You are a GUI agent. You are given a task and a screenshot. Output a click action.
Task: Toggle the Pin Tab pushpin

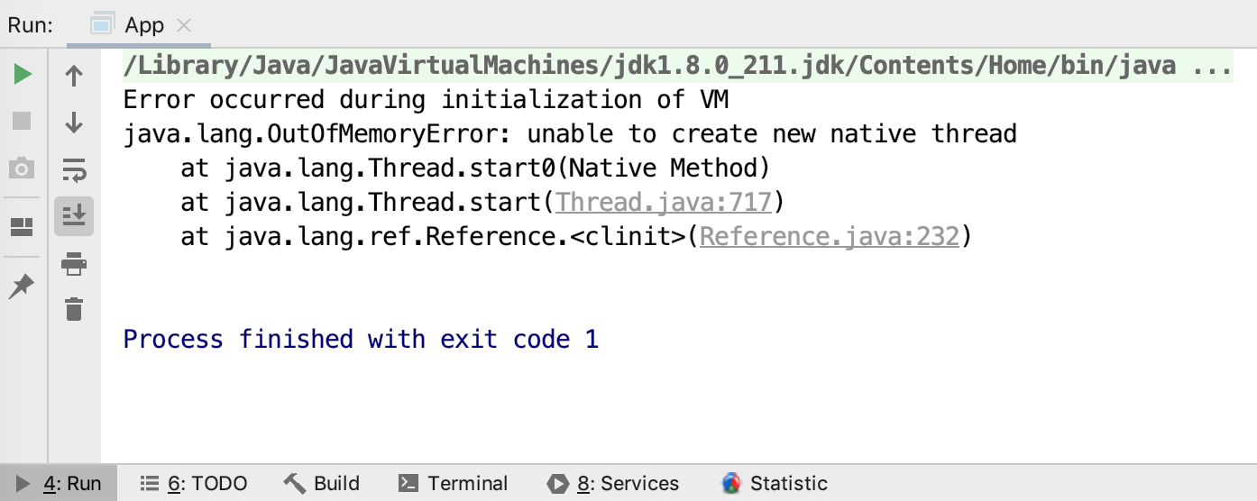23,287
